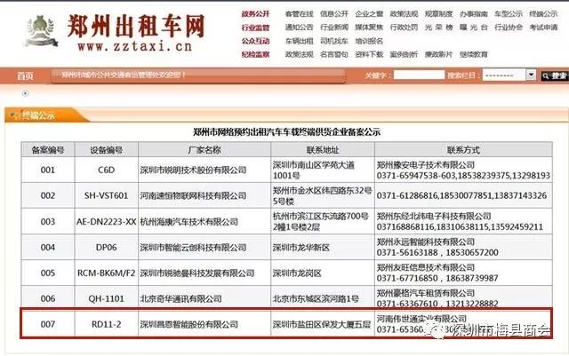Select device number cell RCM-BK6M/F2
Screen dimensions: 569x356
(x=107, y=273)
